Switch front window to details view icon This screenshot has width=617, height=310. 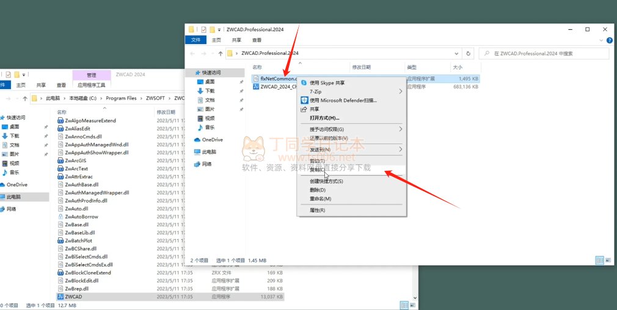(600, 260)
